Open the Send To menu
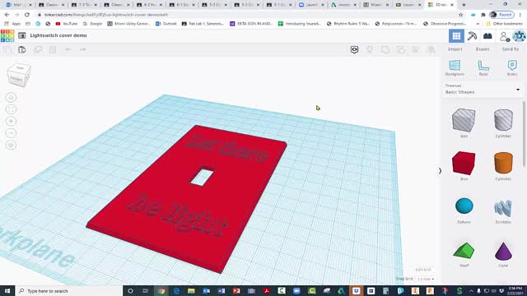 (511, 49)
